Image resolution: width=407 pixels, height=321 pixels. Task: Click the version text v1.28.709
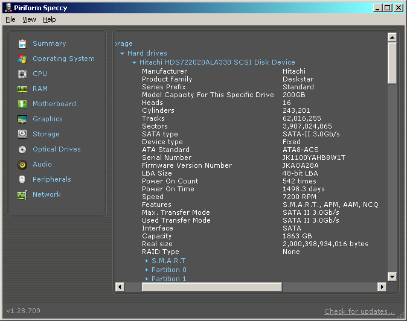24,311
